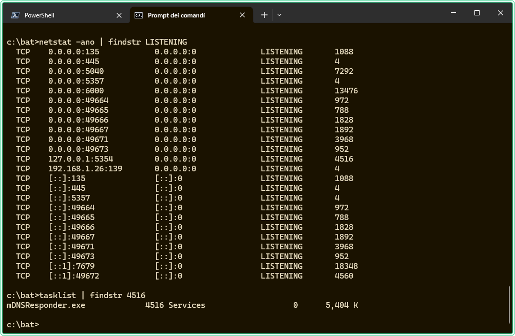Screen dimensions: 515x336
Task: Click address [::]:135
Action: (67, 179)
